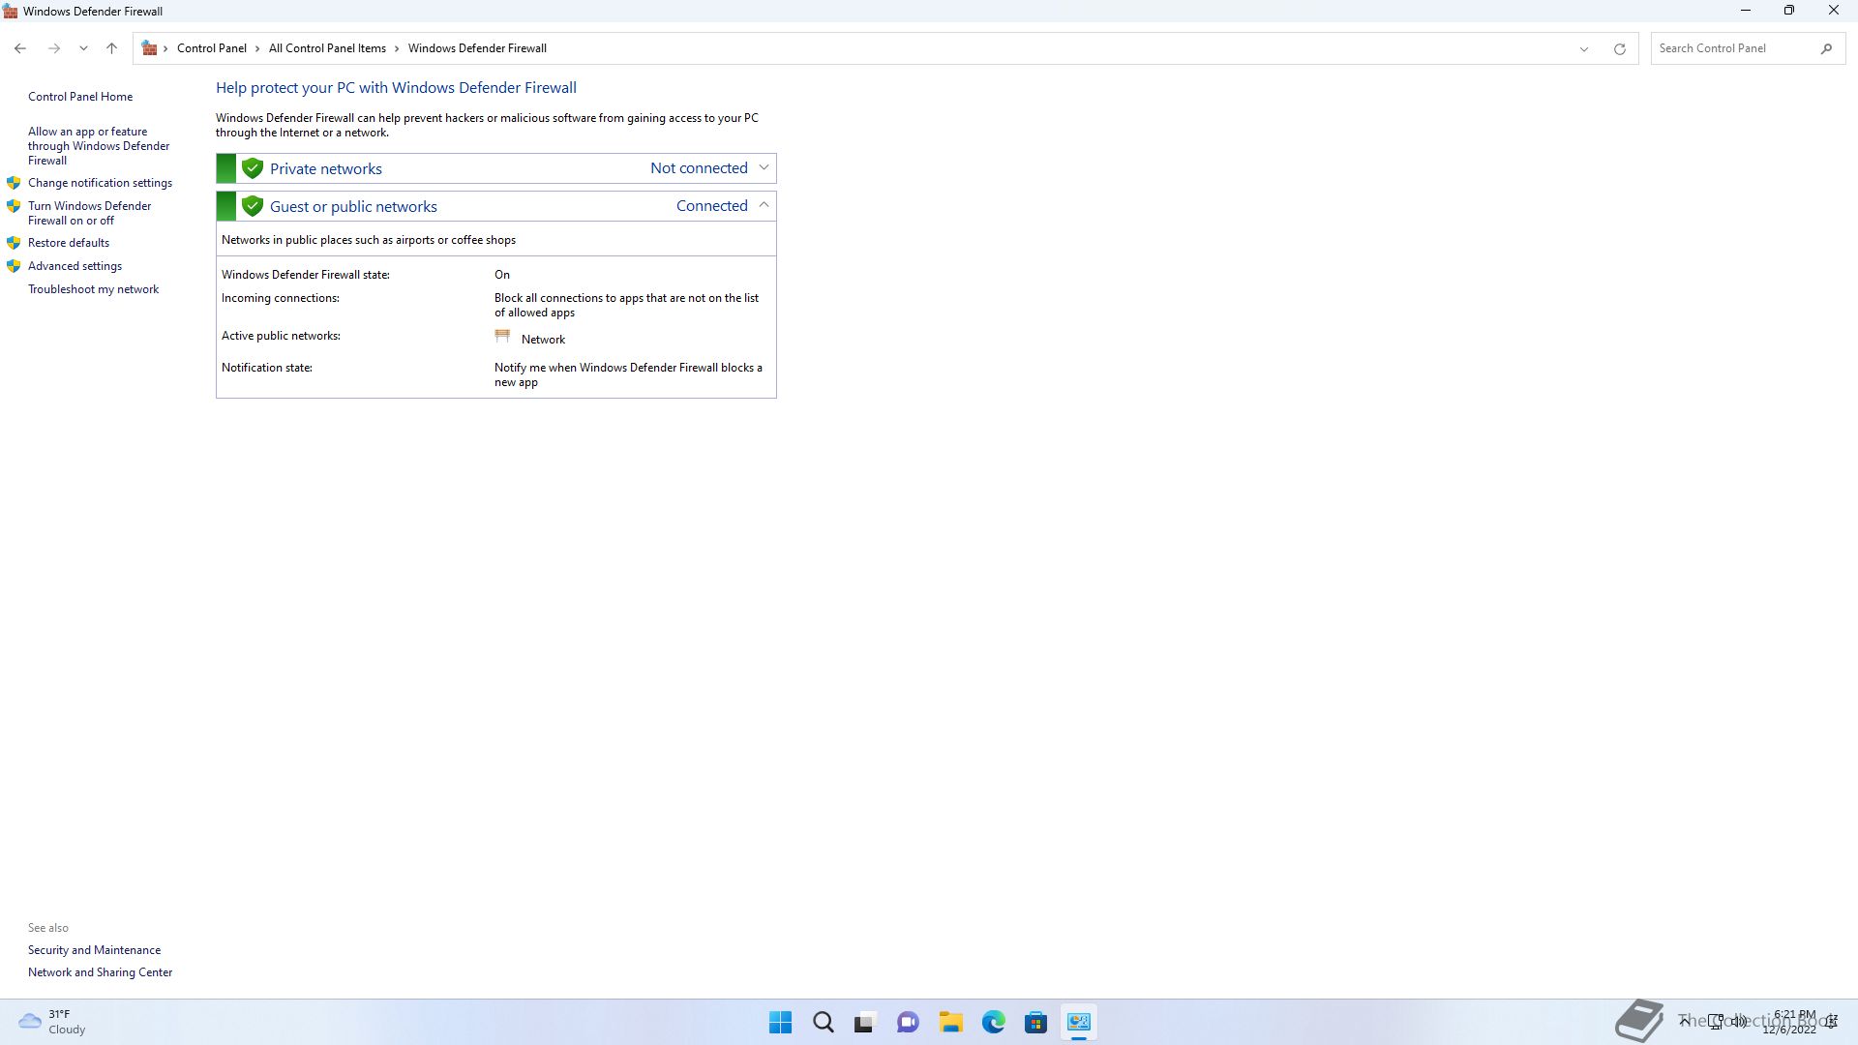1858x1045 pixels.
Task: Open the Windows Start menu
Action: pos(780,1022)
